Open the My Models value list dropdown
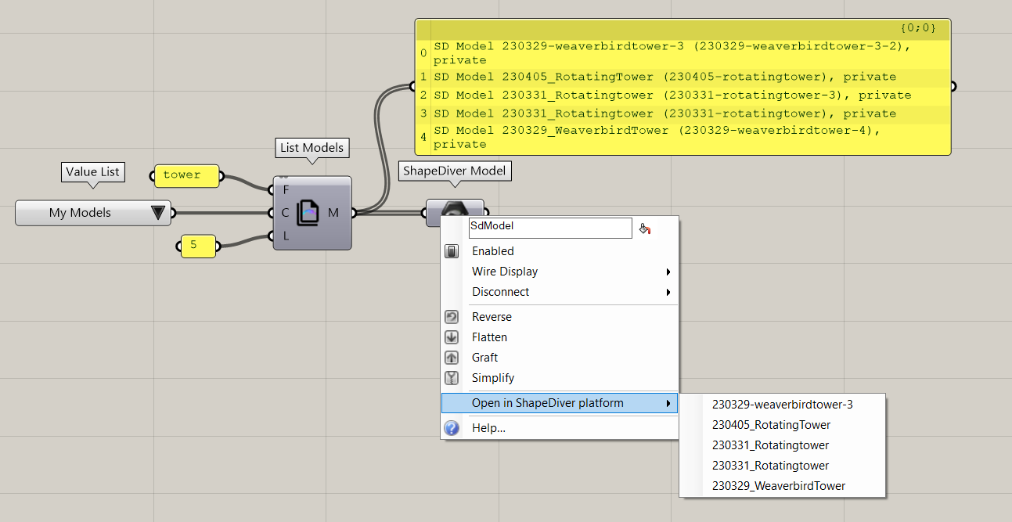Screen dimensions: 1012x522 (x=158, y=213)
